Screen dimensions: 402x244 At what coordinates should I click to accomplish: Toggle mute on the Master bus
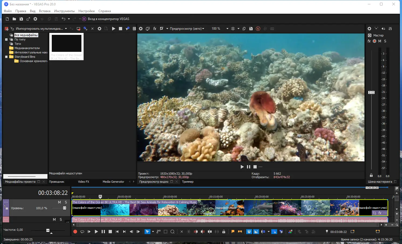[x=380, y=41]
